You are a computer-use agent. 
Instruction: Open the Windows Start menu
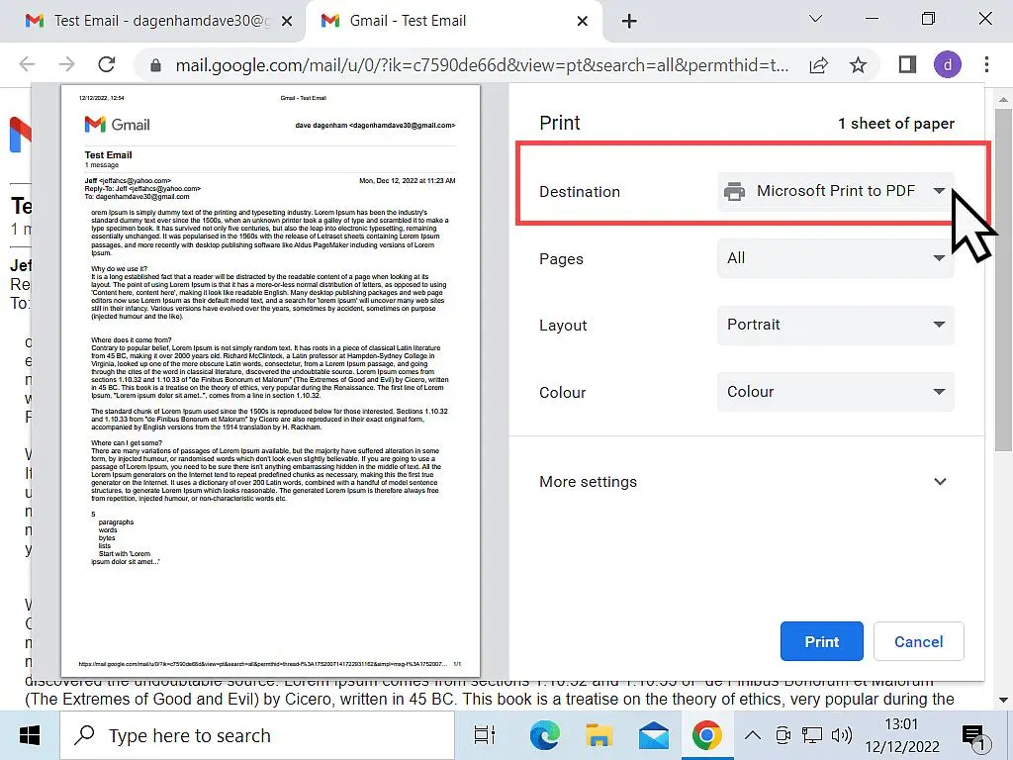30,735
